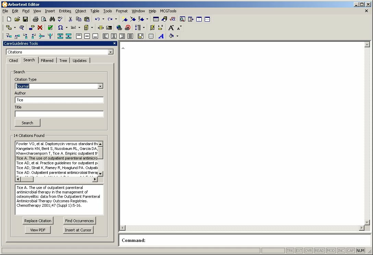Create a new document with the blank page icon
This screenshot has width=373, height=255.
point(9,19)
